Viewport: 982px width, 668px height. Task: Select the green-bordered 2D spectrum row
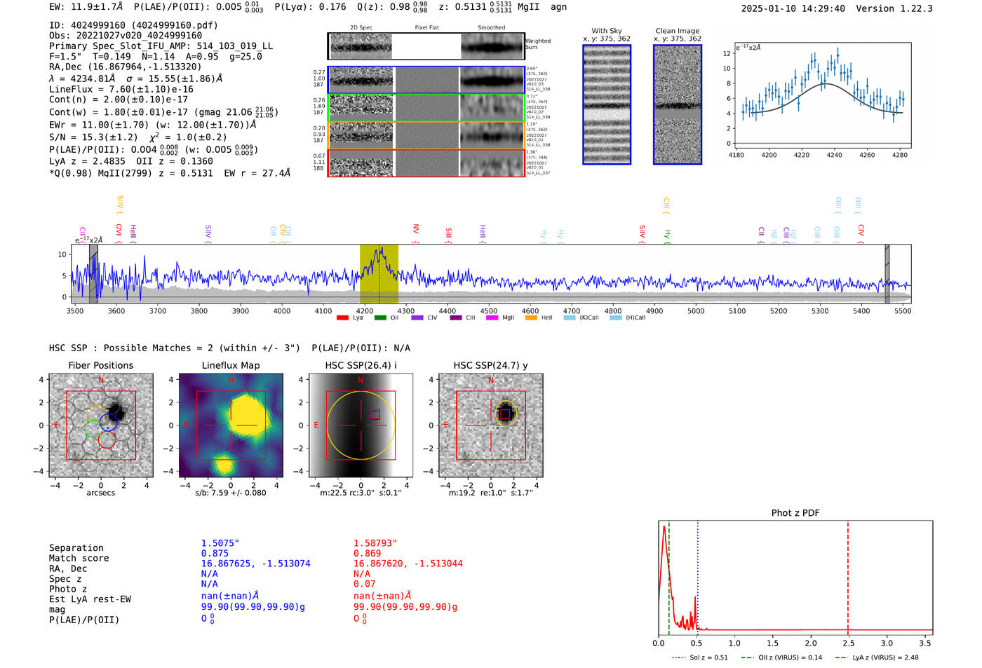[x=426, y=107]
